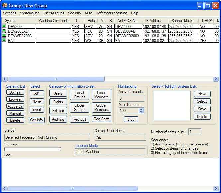Screen dimensions: 221x193
Task: Click the Users category button
Action: point(58,93)
